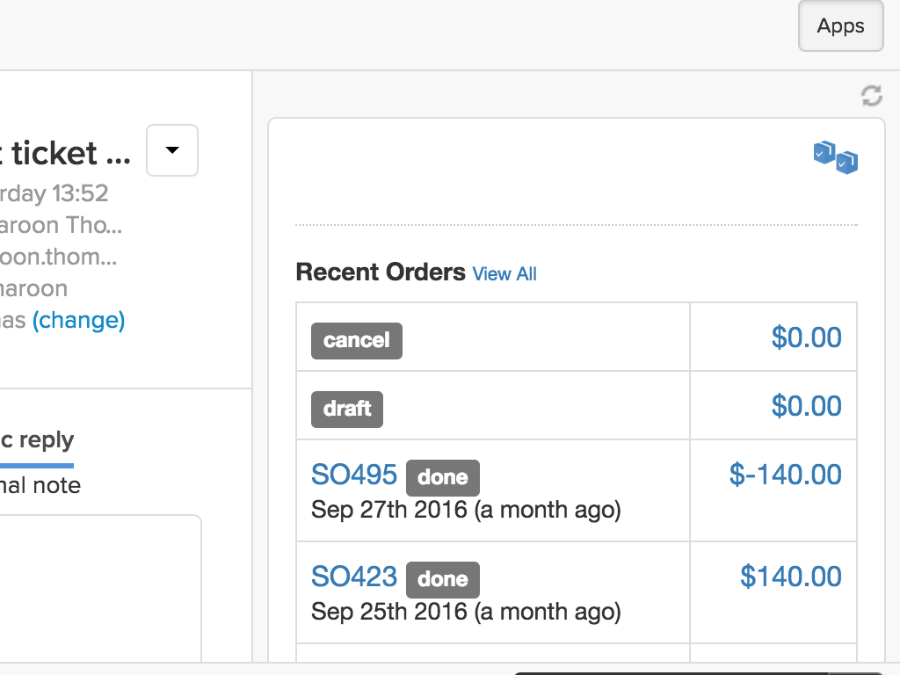
Task: Click the done badge next to SO495
Action: pyautogui.click(x=442, y=478)
